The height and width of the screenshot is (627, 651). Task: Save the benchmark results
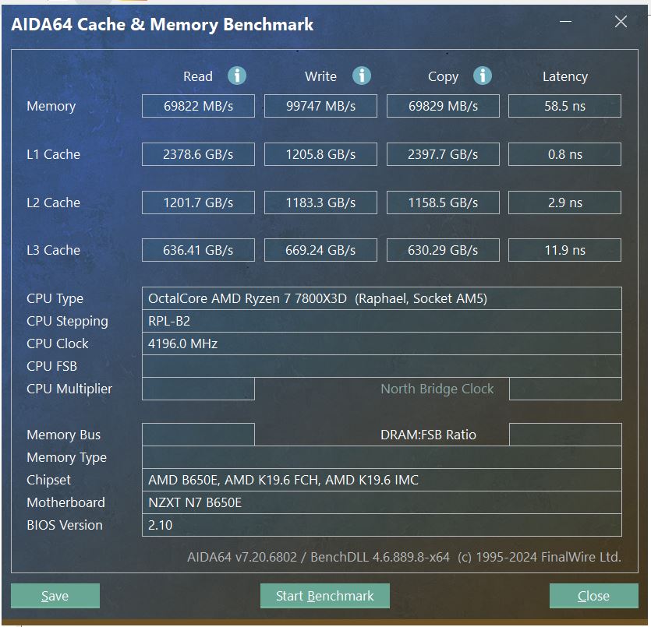point(55,596)
